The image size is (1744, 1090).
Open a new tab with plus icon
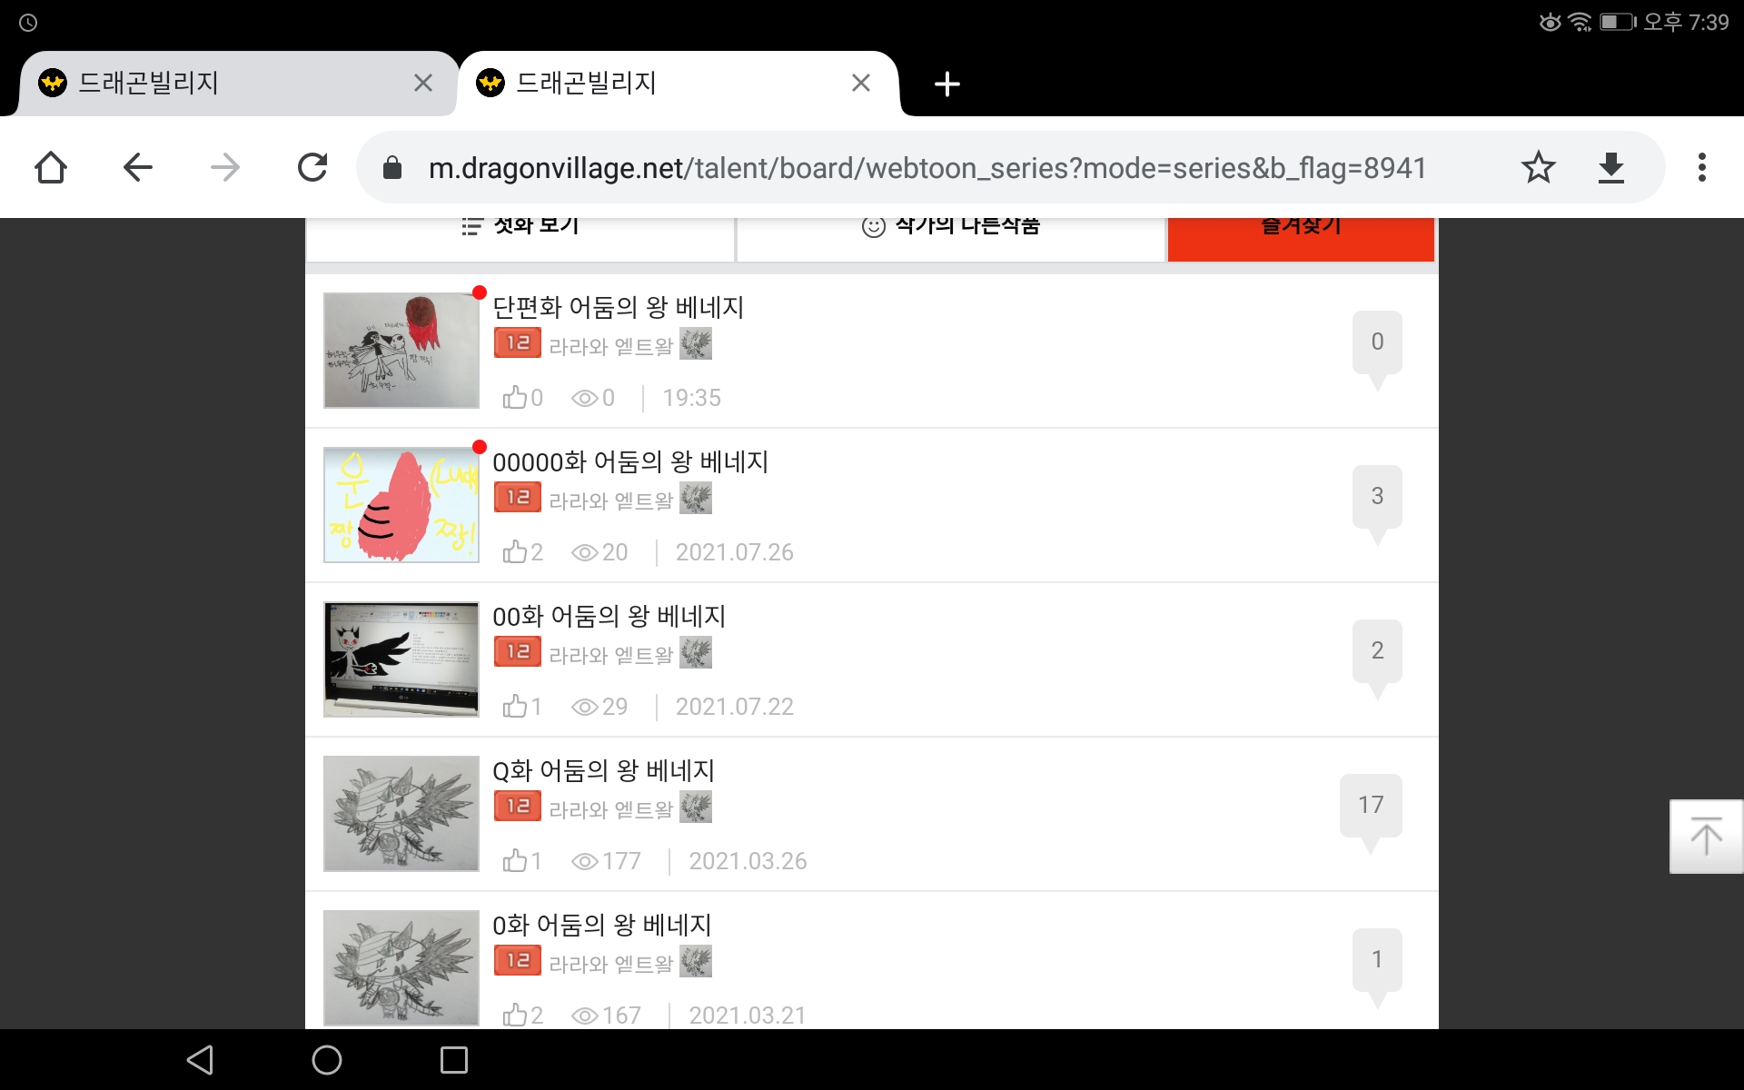946,84
